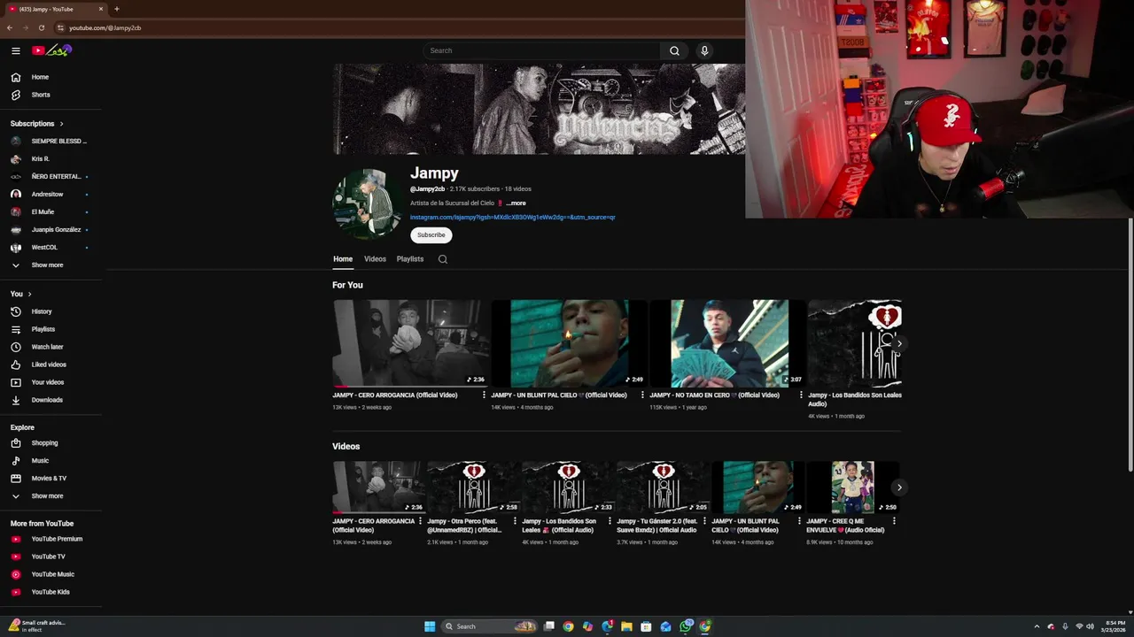
Task: Start voice search with the microphone icon
Action: pyautogui.click(x=704, y=50)
